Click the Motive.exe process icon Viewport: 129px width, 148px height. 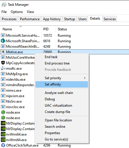pos(3,52)
